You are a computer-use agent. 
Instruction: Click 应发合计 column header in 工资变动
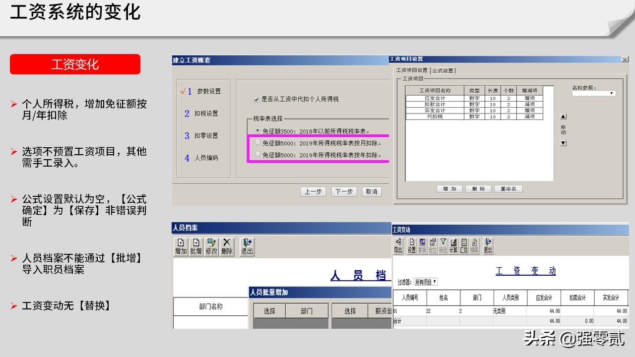544,297
